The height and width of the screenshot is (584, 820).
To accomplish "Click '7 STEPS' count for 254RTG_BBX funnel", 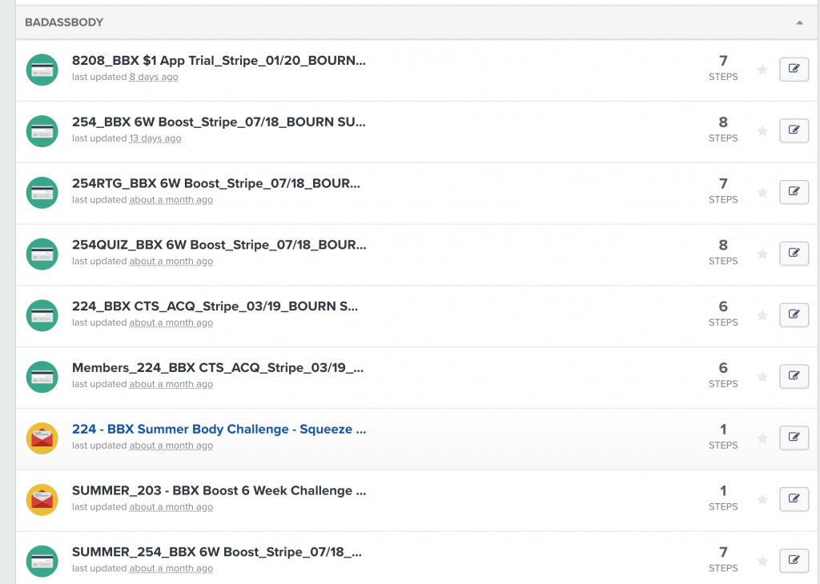I will (x=723, y=191).
